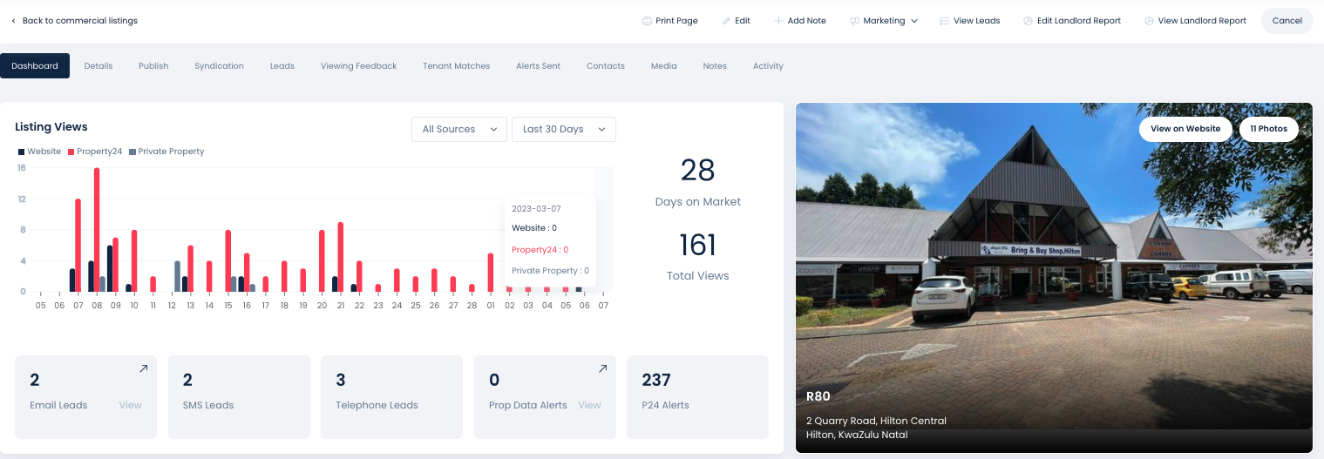Click View link in Prop Data Alerts card
The width and height of the screenshot is (1324, 459).
[590, 405]
